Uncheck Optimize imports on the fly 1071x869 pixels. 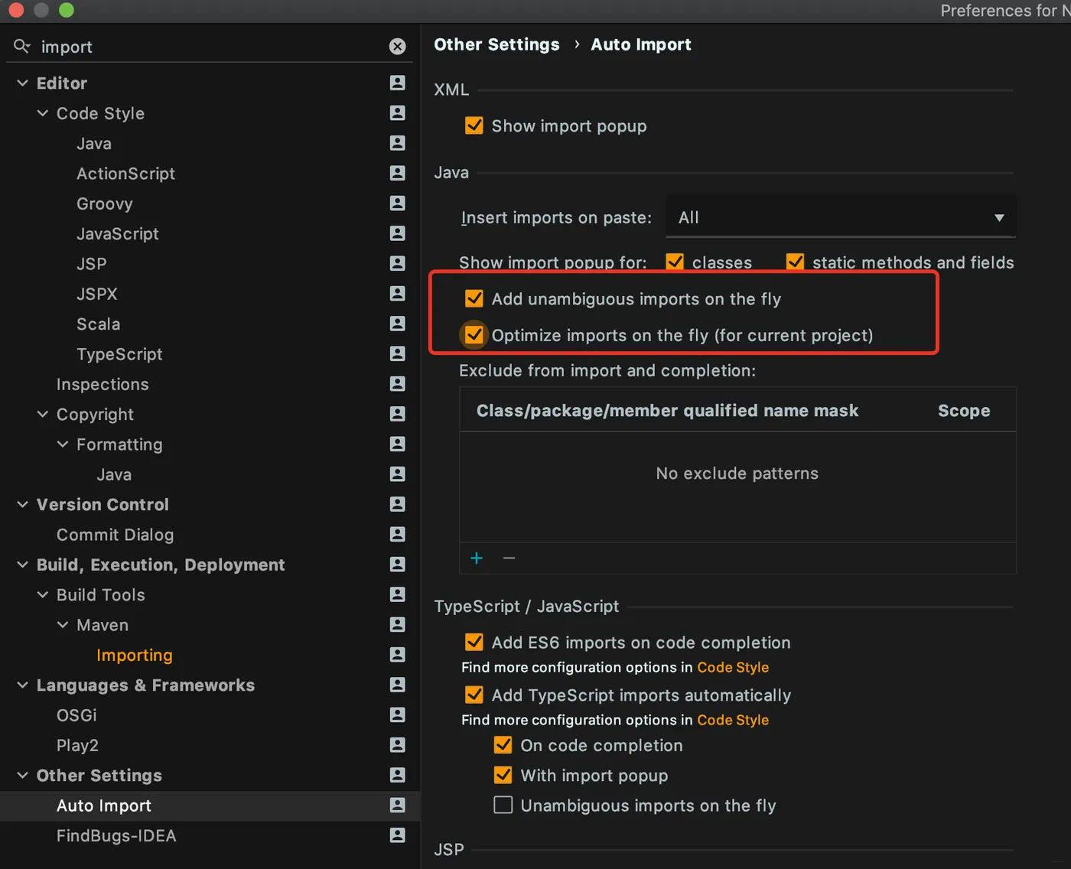(474, 335)
